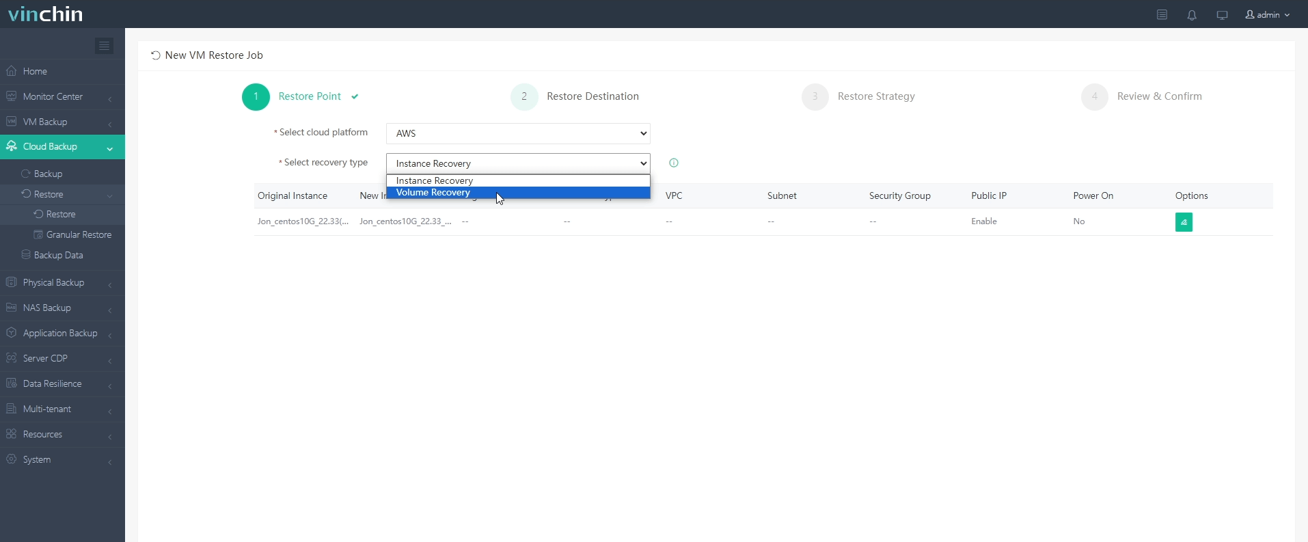Expand Server CDP menu

(62, 358)
